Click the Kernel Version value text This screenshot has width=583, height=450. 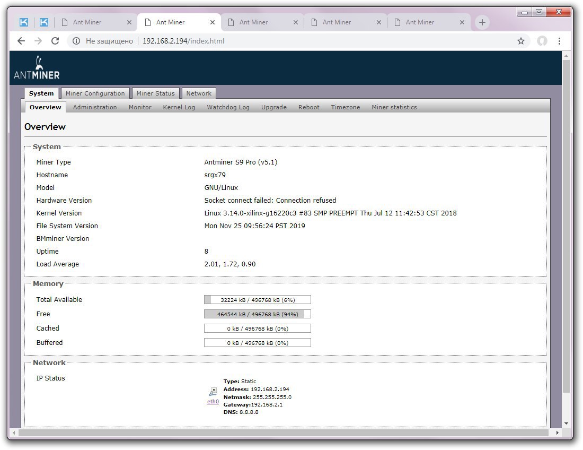tap(330, 213)
